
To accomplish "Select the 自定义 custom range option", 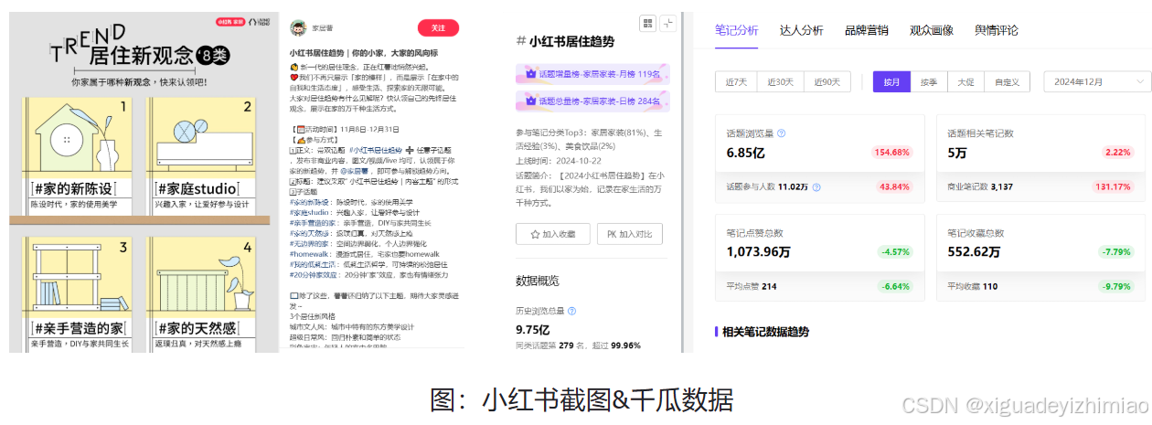I will (1008, 82).
